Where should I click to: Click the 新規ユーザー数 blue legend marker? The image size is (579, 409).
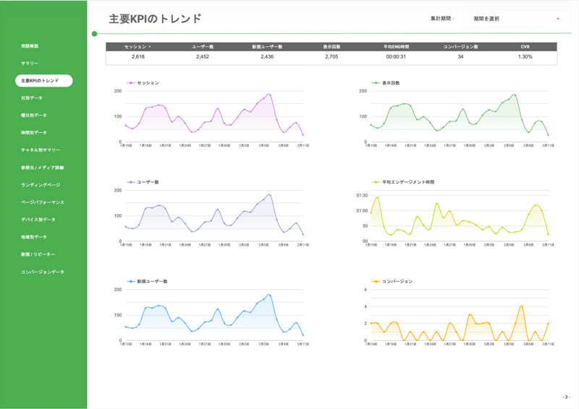[131, 281]
